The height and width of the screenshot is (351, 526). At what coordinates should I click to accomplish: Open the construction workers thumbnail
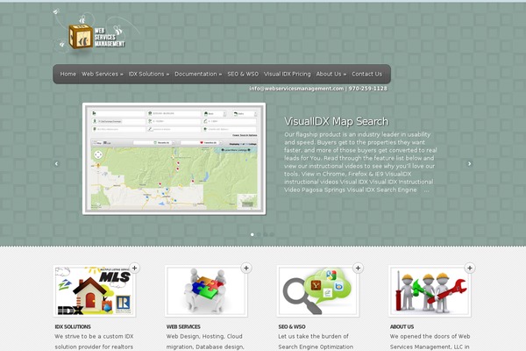430,291
